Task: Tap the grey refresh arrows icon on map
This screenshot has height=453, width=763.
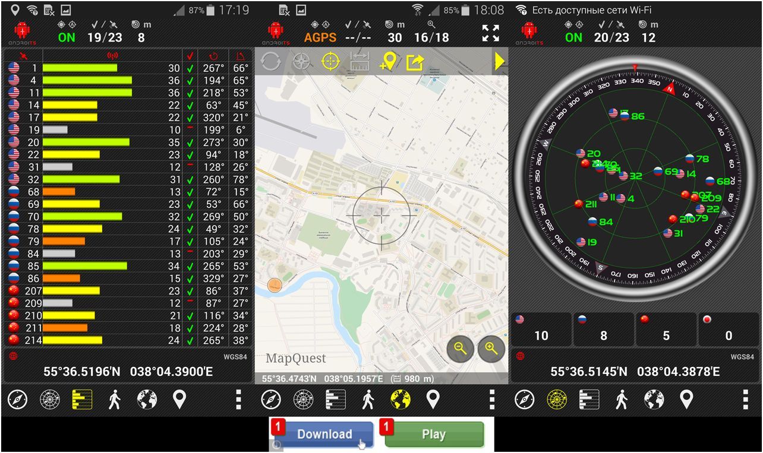Action: coord(270,61)
